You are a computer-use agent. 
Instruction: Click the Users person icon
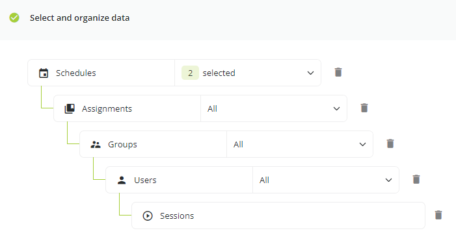pyautogui.click(x=122, y=180)
